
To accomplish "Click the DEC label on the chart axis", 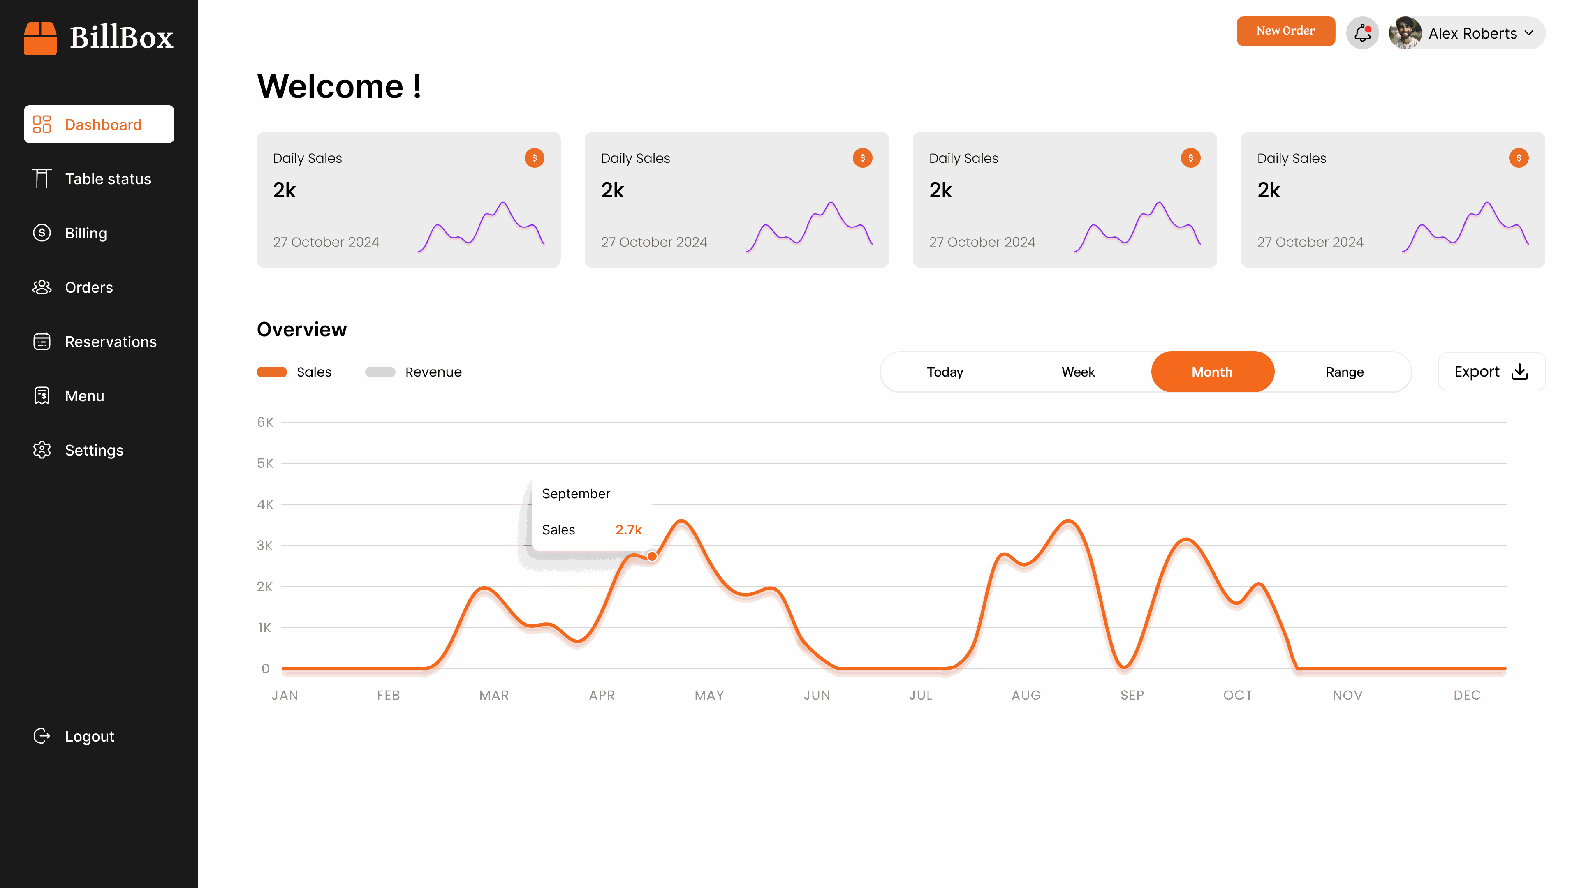I will point(1467,695).
